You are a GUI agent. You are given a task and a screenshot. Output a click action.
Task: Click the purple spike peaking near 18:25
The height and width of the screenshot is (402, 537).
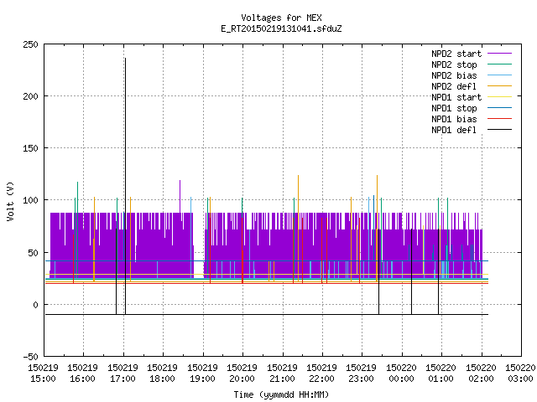(x=180, y=197)
